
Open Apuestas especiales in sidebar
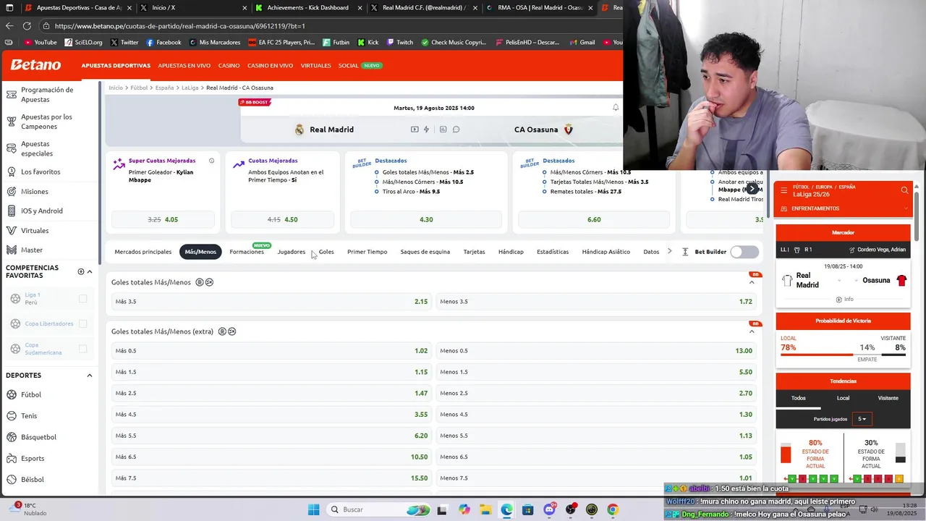click(38, 148)
